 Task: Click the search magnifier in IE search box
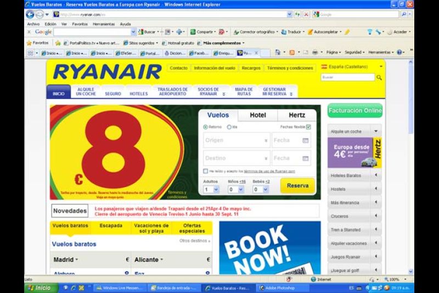[x=404, y=14]
